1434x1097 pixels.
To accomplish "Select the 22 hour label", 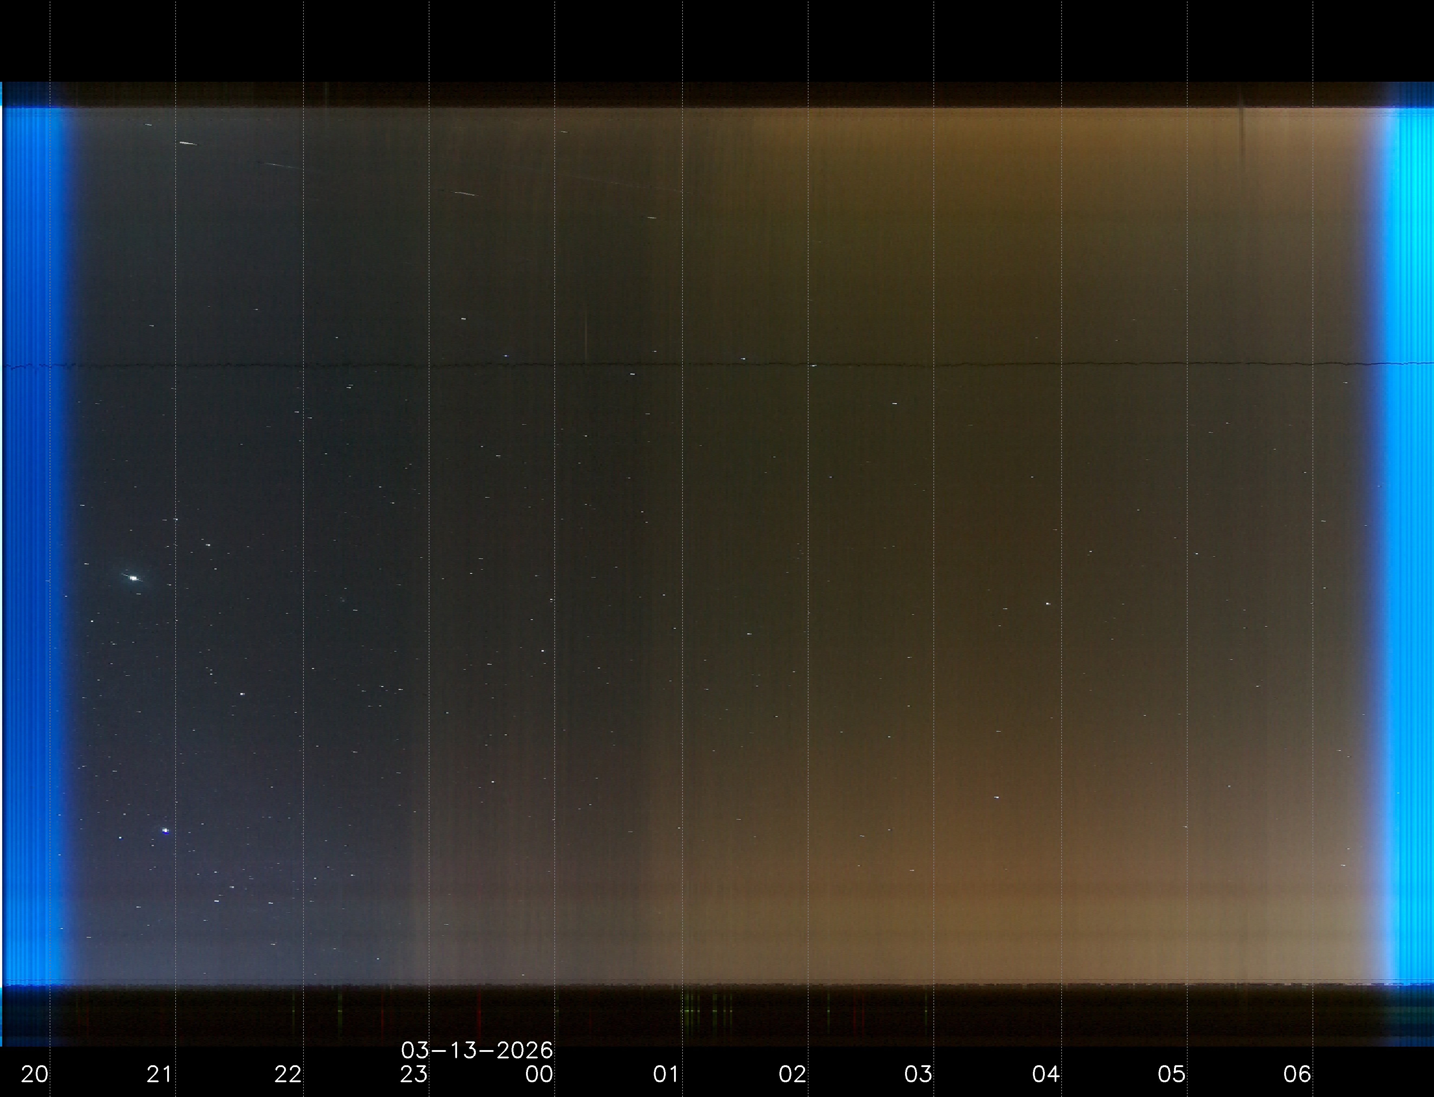I will point(287,1074).
